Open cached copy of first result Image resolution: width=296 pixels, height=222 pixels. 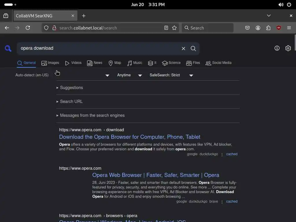pyautogui.click(x=232, y=154)
